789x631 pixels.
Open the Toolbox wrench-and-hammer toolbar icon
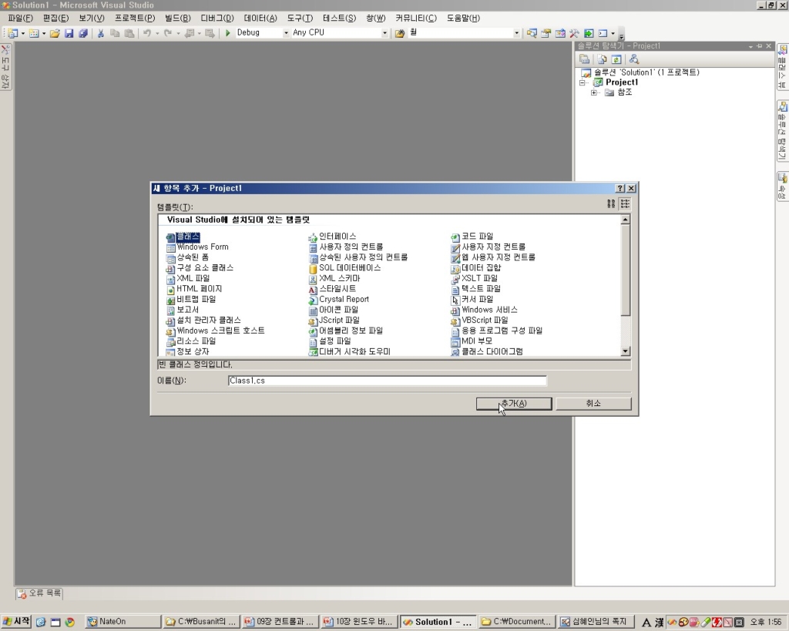pos(574,33)
